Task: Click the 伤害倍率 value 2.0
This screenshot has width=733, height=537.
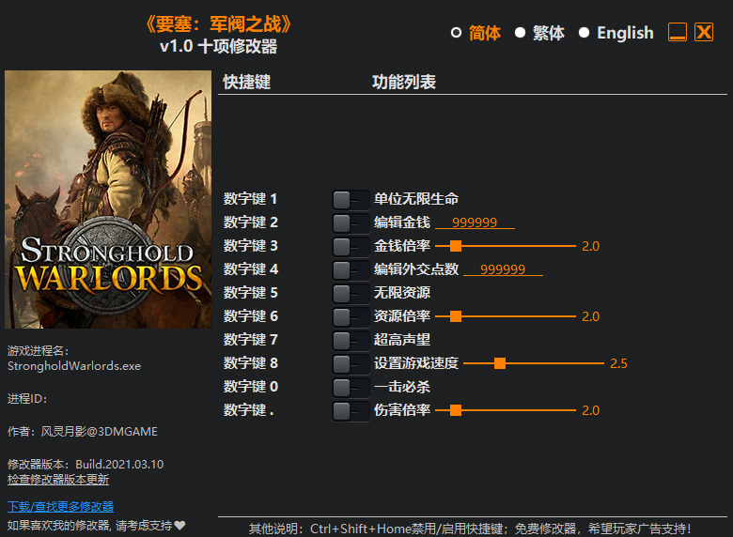Action: pyautogui.click(x=590, y=410)
